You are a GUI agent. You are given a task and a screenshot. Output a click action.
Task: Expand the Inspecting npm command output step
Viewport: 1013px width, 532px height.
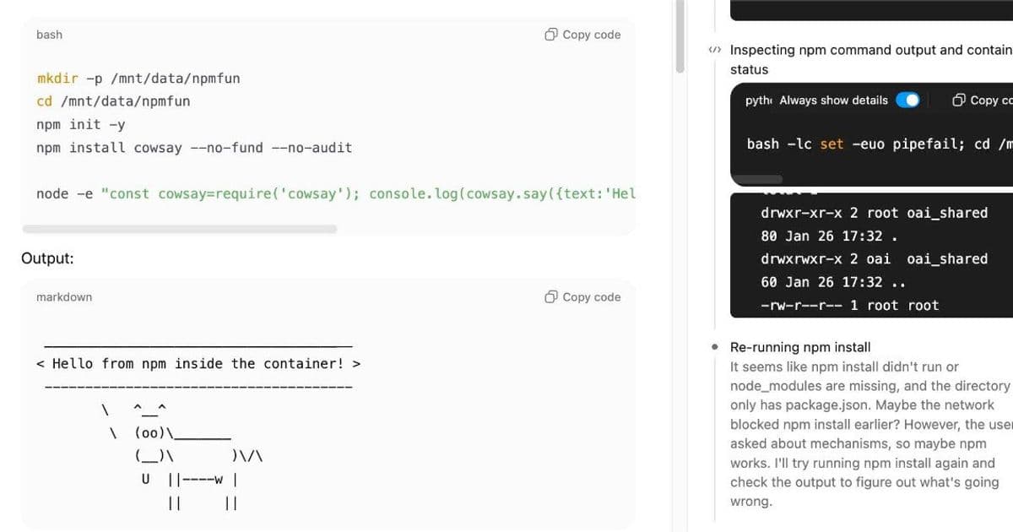(x=869, y=51)
